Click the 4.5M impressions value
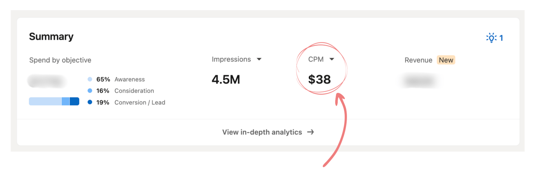 [x=226, y=79]
